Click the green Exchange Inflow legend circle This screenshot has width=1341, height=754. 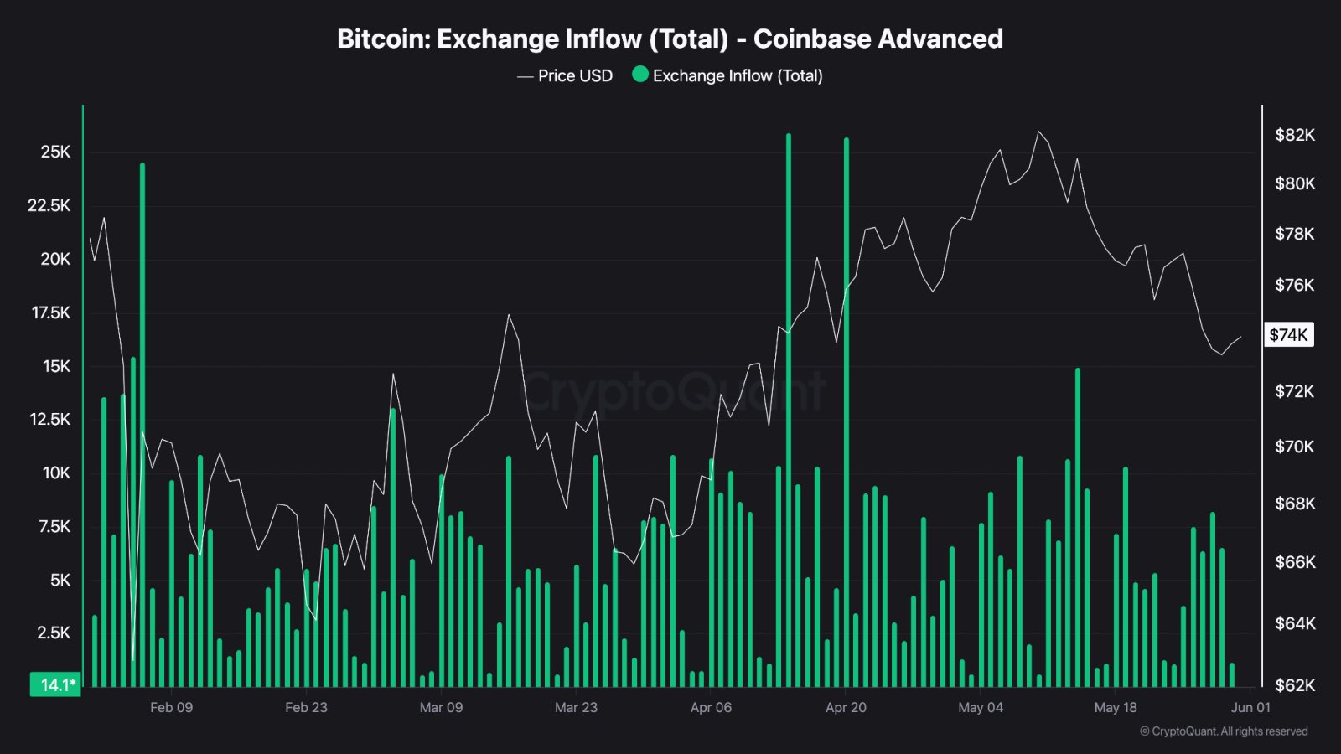(640, 75)
